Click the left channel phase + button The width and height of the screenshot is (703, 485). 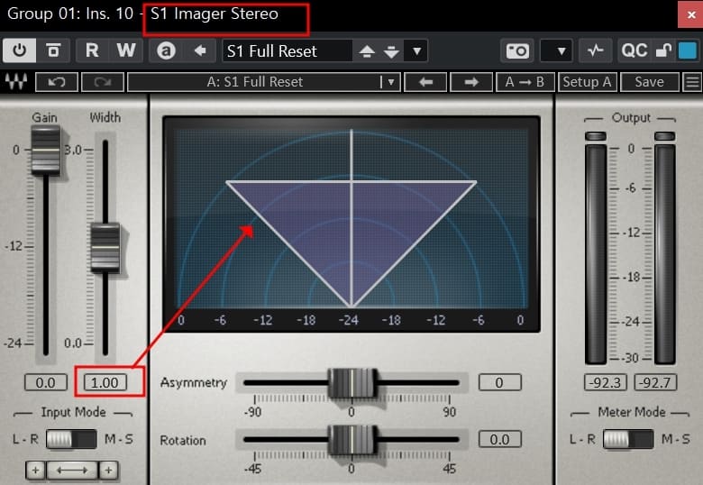coord(35,471)
